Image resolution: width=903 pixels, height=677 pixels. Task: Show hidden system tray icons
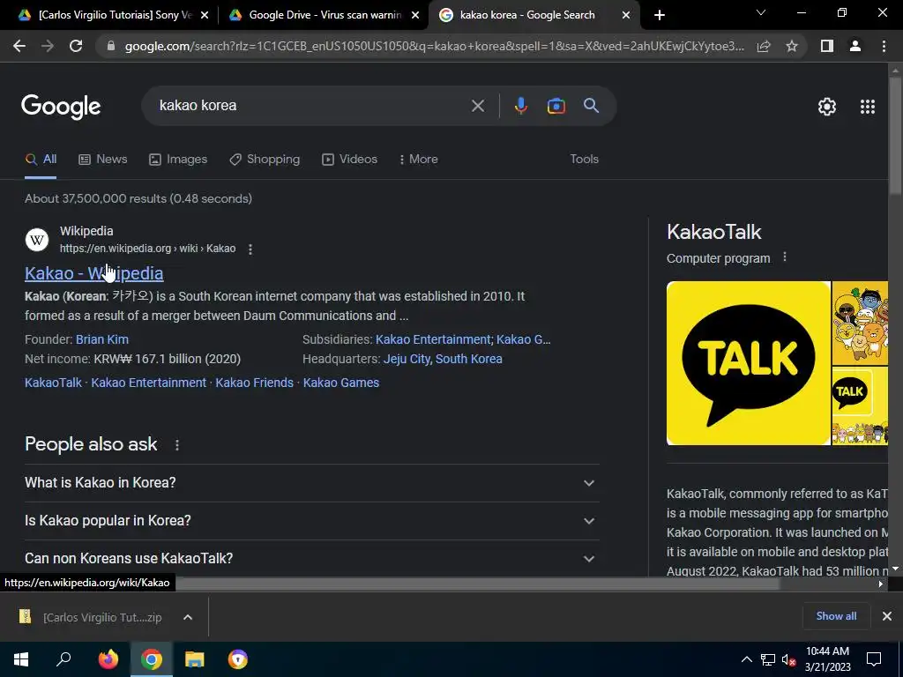tap(746, 659)
